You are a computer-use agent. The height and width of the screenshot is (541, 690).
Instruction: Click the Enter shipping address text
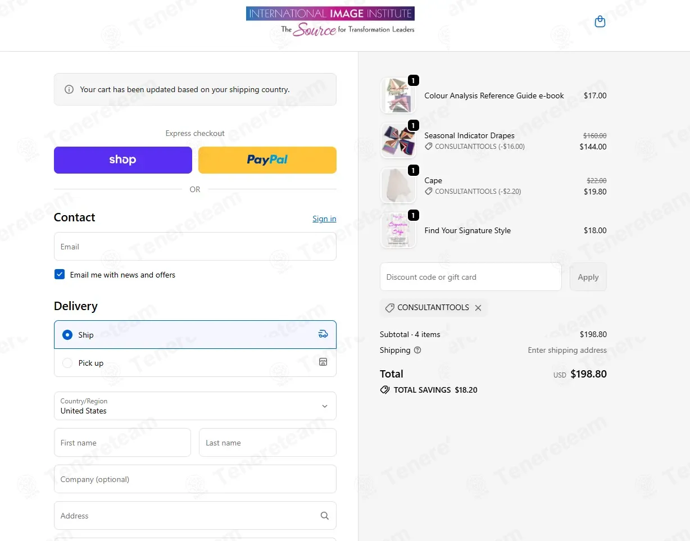(567, 350)
